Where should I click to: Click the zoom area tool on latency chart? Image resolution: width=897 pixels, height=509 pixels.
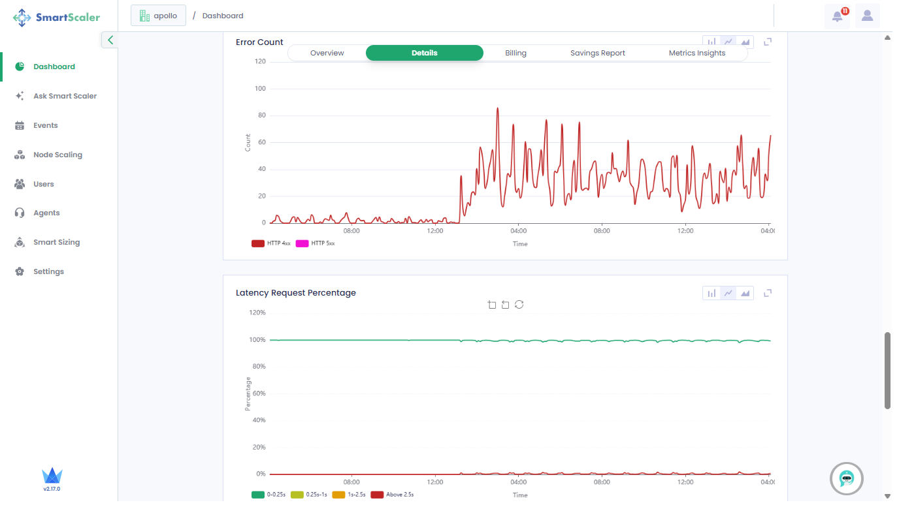click(x=492, y=305)
